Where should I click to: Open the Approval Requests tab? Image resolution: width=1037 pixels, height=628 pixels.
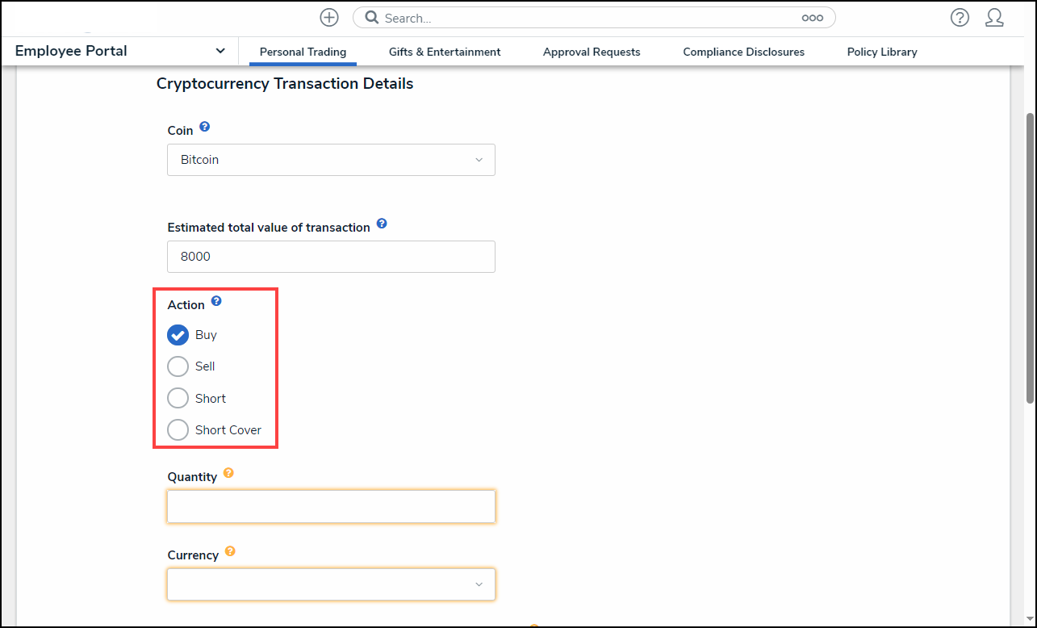(x=592, y=52)
